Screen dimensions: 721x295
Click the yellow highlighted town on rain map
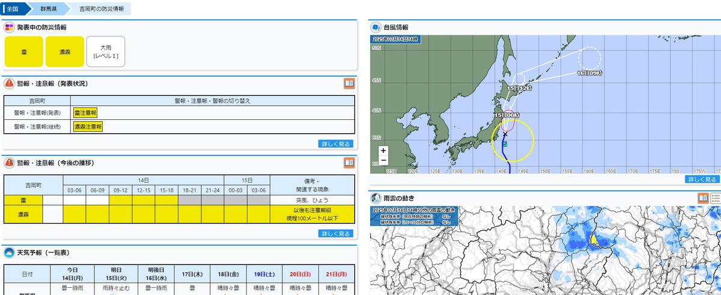pyautogui.click(x=593, y=240)
